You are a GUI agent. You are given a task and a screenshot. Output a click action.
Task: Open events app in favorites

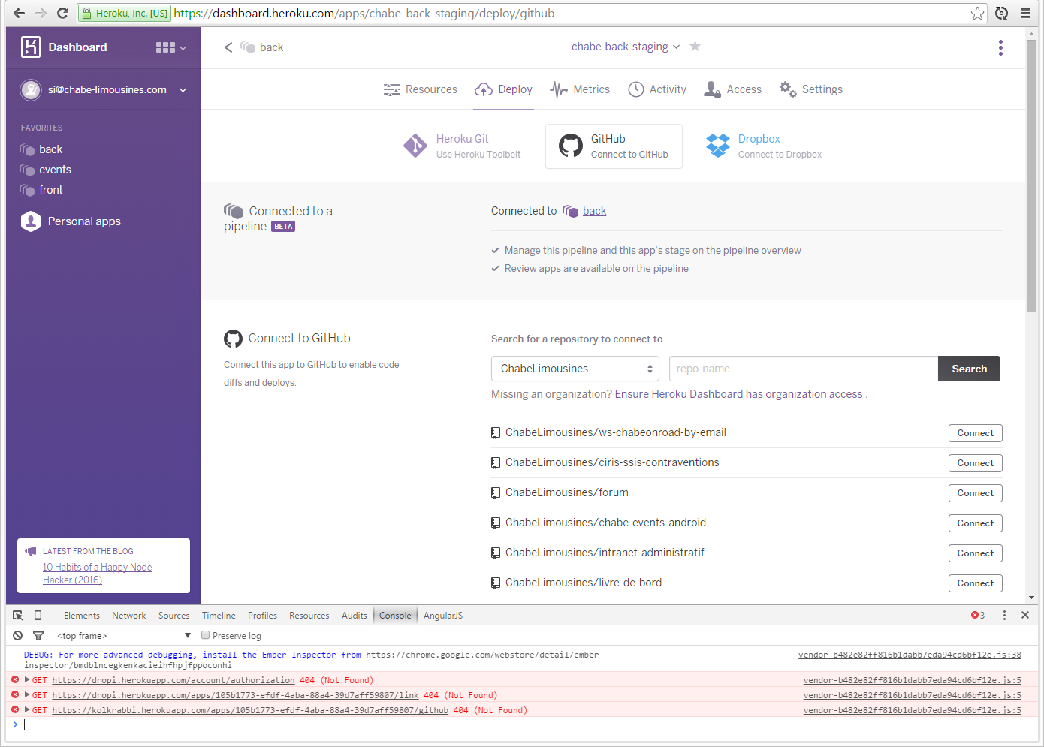tap(55, 170)
